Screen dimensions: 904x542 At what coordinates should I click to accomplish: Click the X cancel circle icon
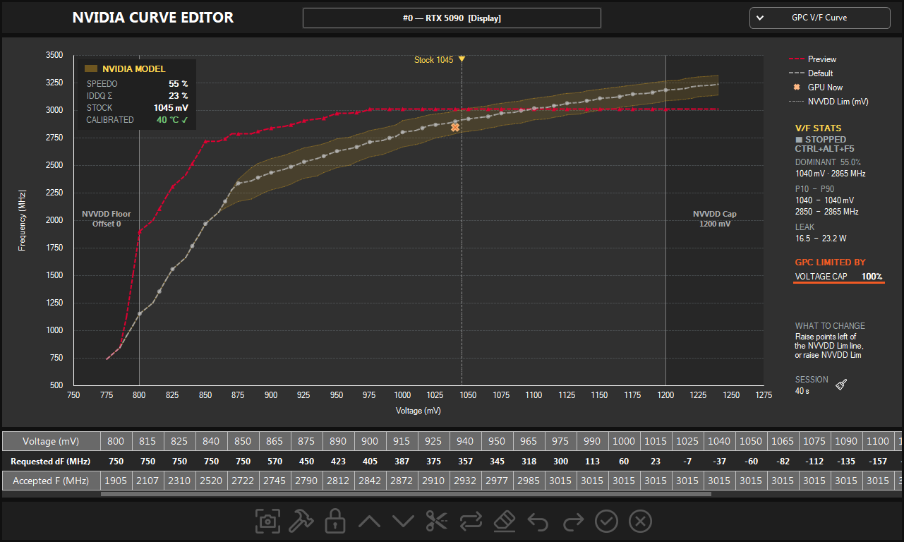(x=640, y=522)
